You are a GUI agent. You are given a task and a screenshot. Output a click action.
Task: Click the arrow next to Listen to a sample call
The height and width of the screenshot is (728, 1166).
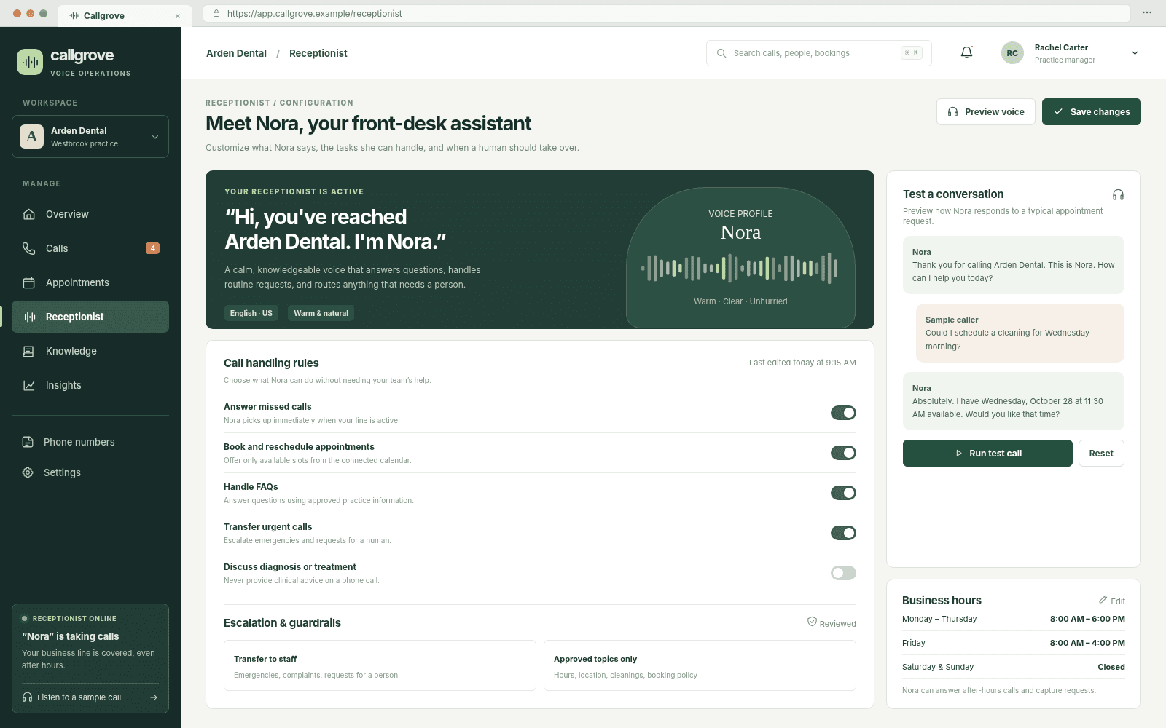coord(154,697)
